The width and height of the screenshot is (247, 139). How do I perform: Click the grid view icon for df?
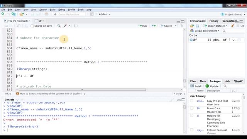tap(239, 40)
